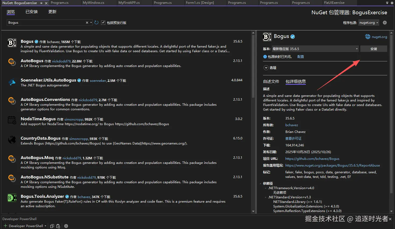
Task: Add a new Developer PowerShell terminal with plus
Action: pyautogui.click(x=5, y=226)
